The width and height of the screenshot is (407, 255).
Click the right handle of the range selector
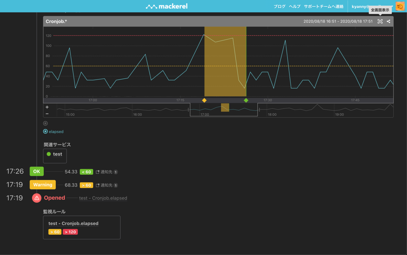click(x=259, y=110)
